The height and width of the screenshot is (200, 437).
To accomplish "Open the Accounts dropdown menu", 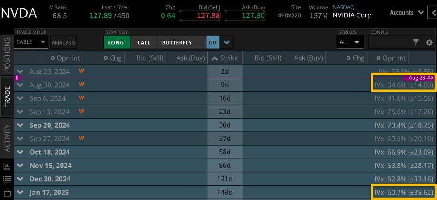I will coord(401,13).
